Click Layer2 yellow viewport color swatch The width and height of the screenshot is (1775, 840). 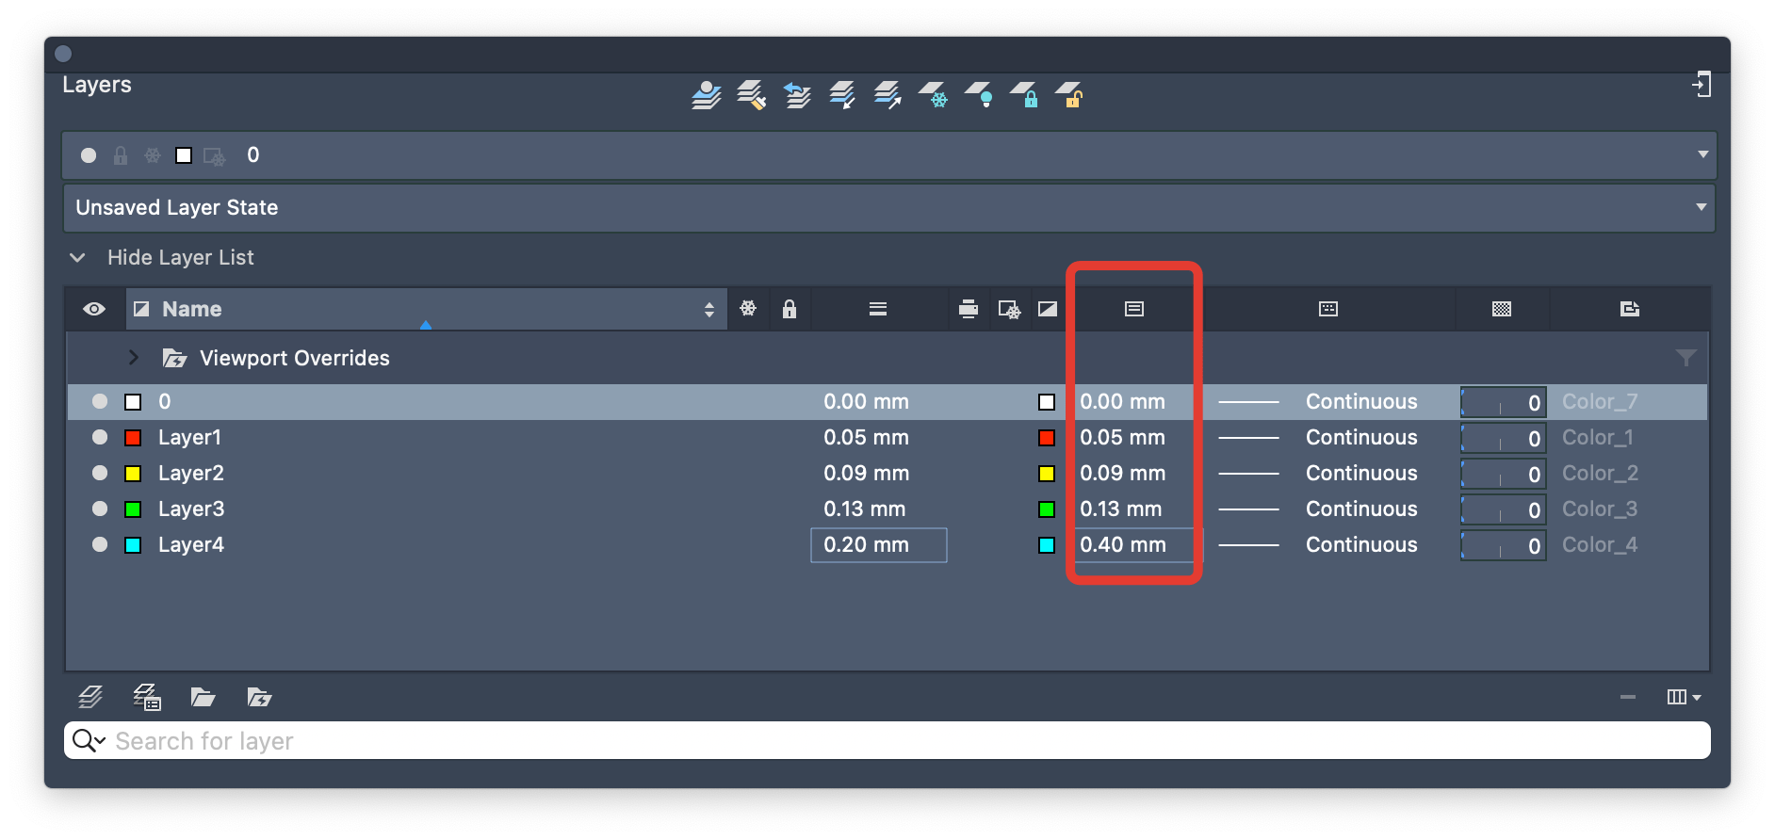coord(1046,474)
